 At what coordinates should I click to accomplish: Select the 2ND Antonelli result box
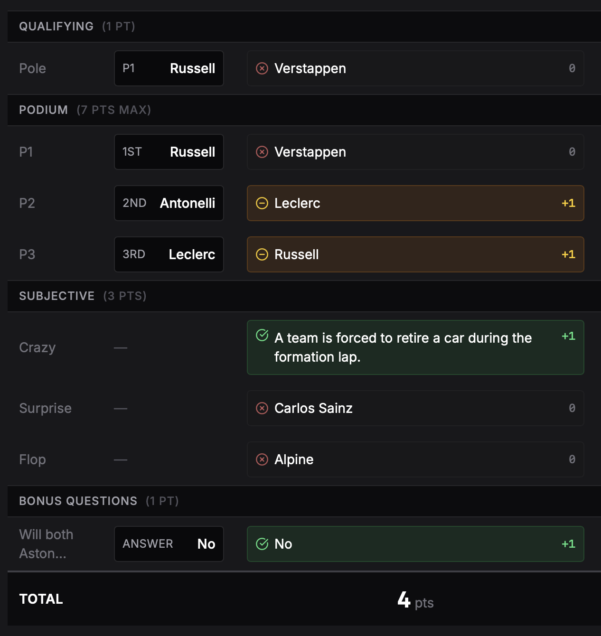(x=169, y=203)
